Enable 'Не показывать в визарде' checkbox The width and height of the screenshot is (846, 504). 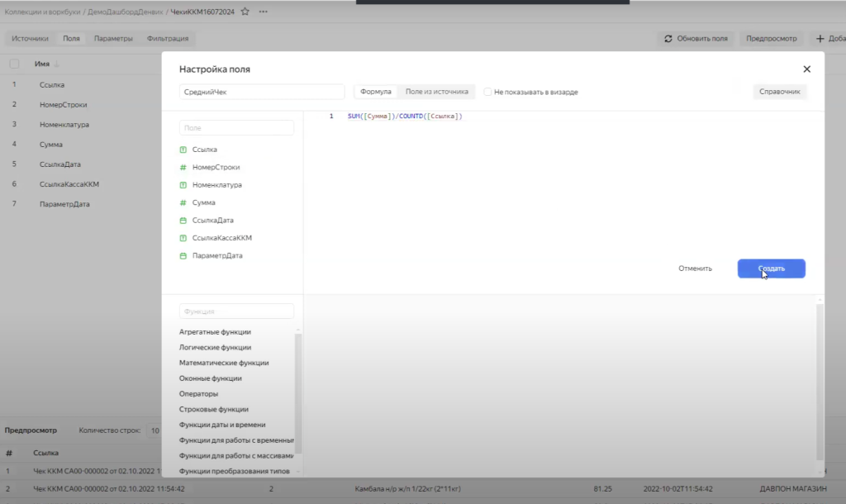(488, 93)
